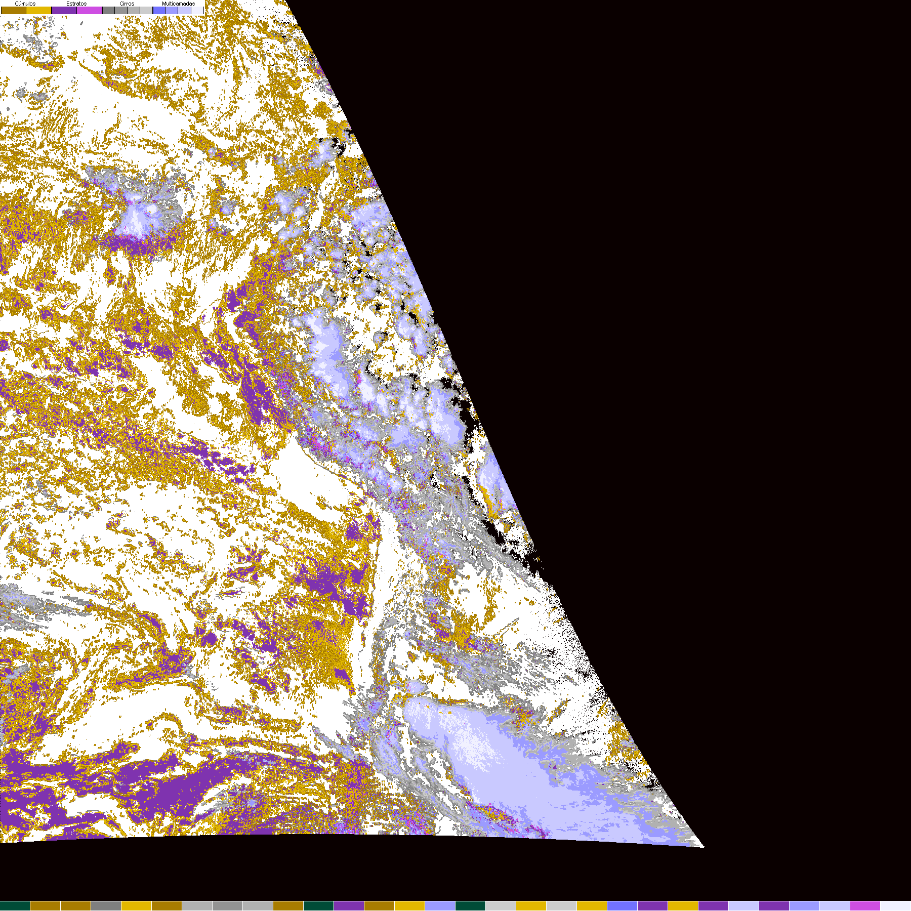Click the Estratos legend label
Viewport: 911px width, 911px height.
[76, 4]
